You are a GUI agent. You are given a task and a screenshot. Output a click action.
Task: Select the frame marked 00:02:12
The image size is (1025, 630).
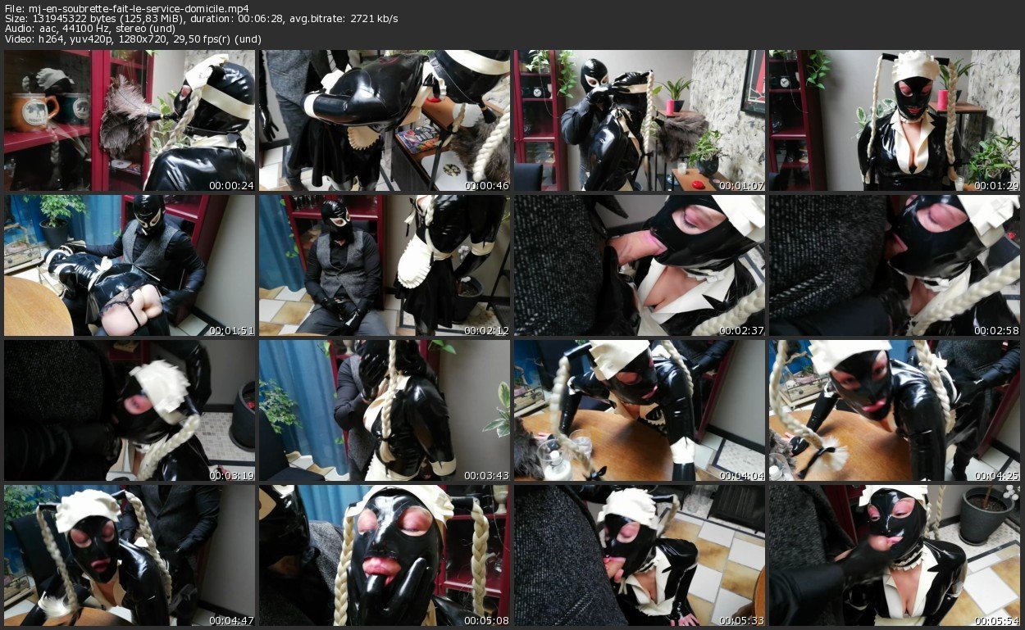[385, 265]
